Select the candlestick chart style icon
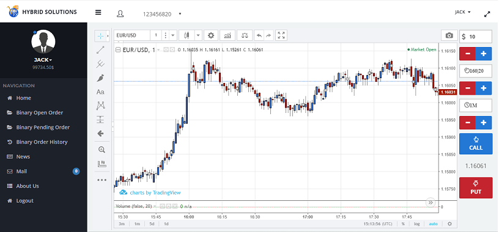 click(187, 35)
